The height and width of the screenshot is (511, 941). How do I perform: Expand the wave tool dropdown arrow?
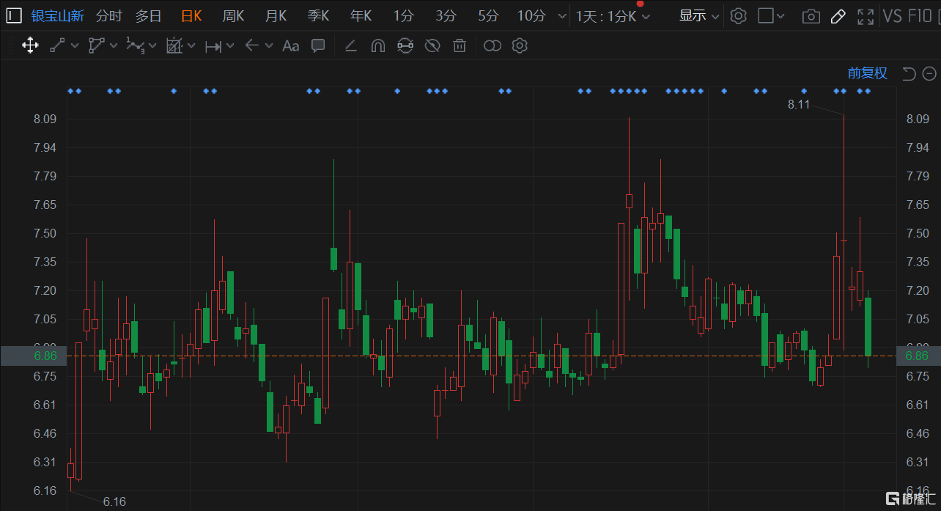point(152,46)
